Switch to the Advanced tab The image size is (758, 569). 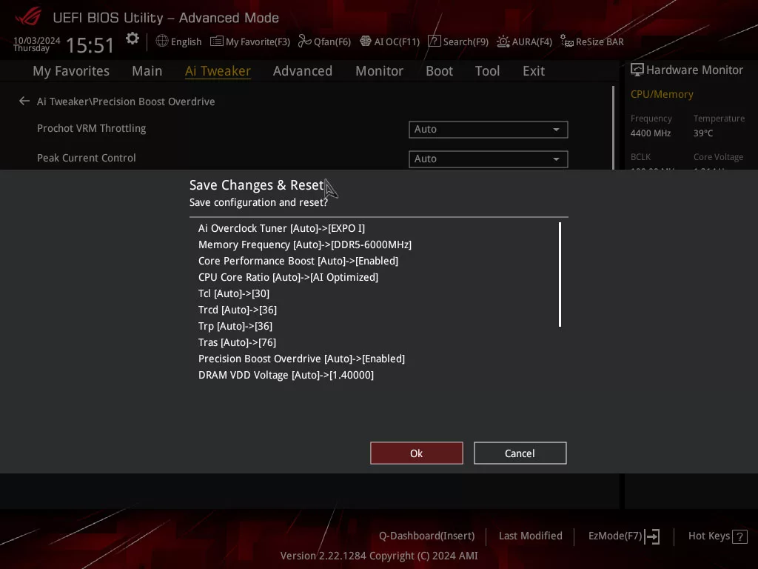click(x=302, y=71)
